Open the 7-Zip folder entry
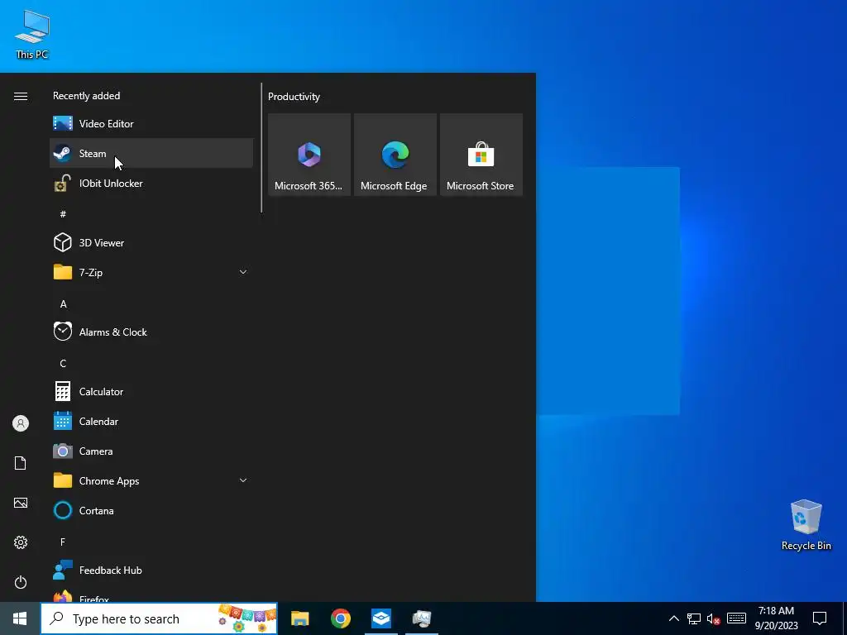 [x=151, y=272]
